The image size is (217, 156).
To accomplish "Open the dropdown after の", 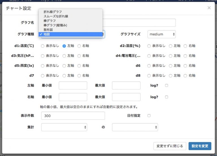I will pos(135,127).
